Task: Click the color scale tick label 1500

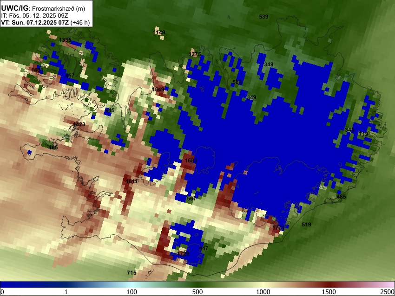Action: click(x=329, y=292)
